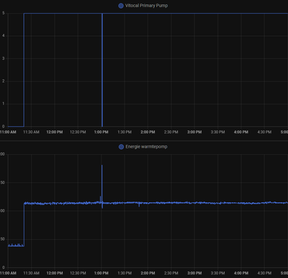Click the 3:00 PM label on lower chart axis

194,273
